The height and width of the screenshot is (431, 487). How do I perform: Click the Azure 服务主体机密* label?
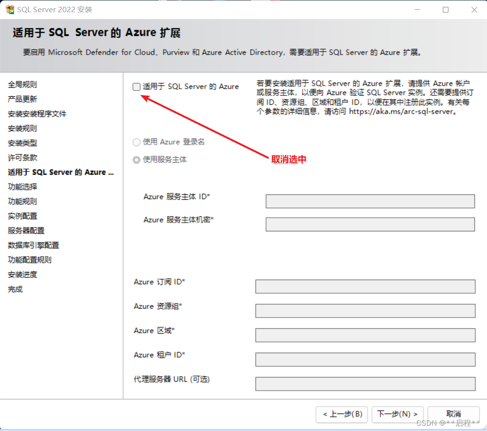click(x=179, y=220)
